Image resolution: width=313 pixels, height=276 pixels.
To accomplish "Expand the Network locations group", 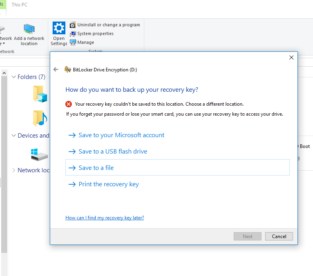I will click(x=14, y=170).
